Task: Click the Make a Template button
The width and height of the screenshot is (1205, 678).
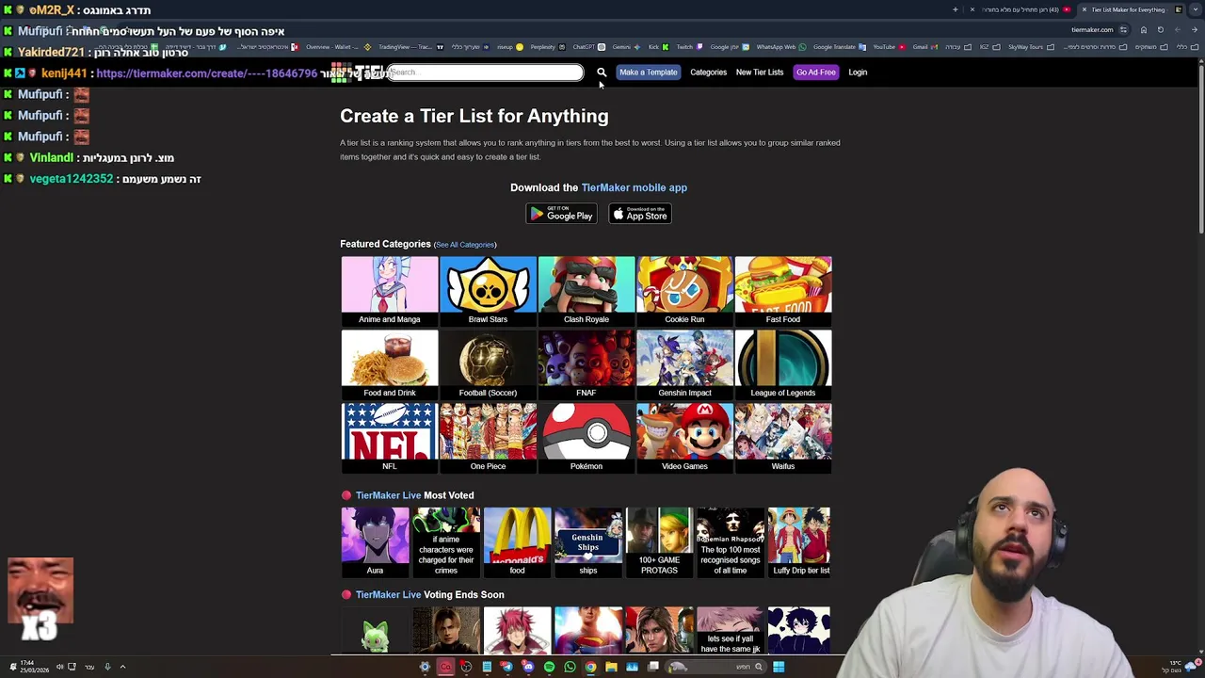Action: (649, 73)
